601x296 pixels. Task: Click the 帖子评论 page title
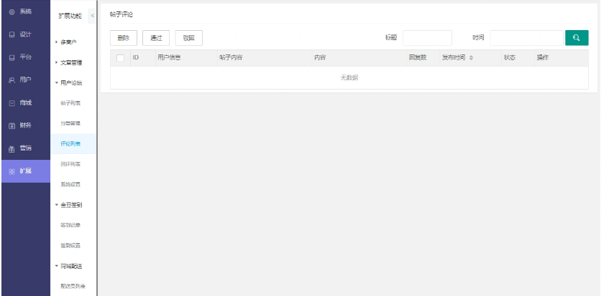(121, 14)
